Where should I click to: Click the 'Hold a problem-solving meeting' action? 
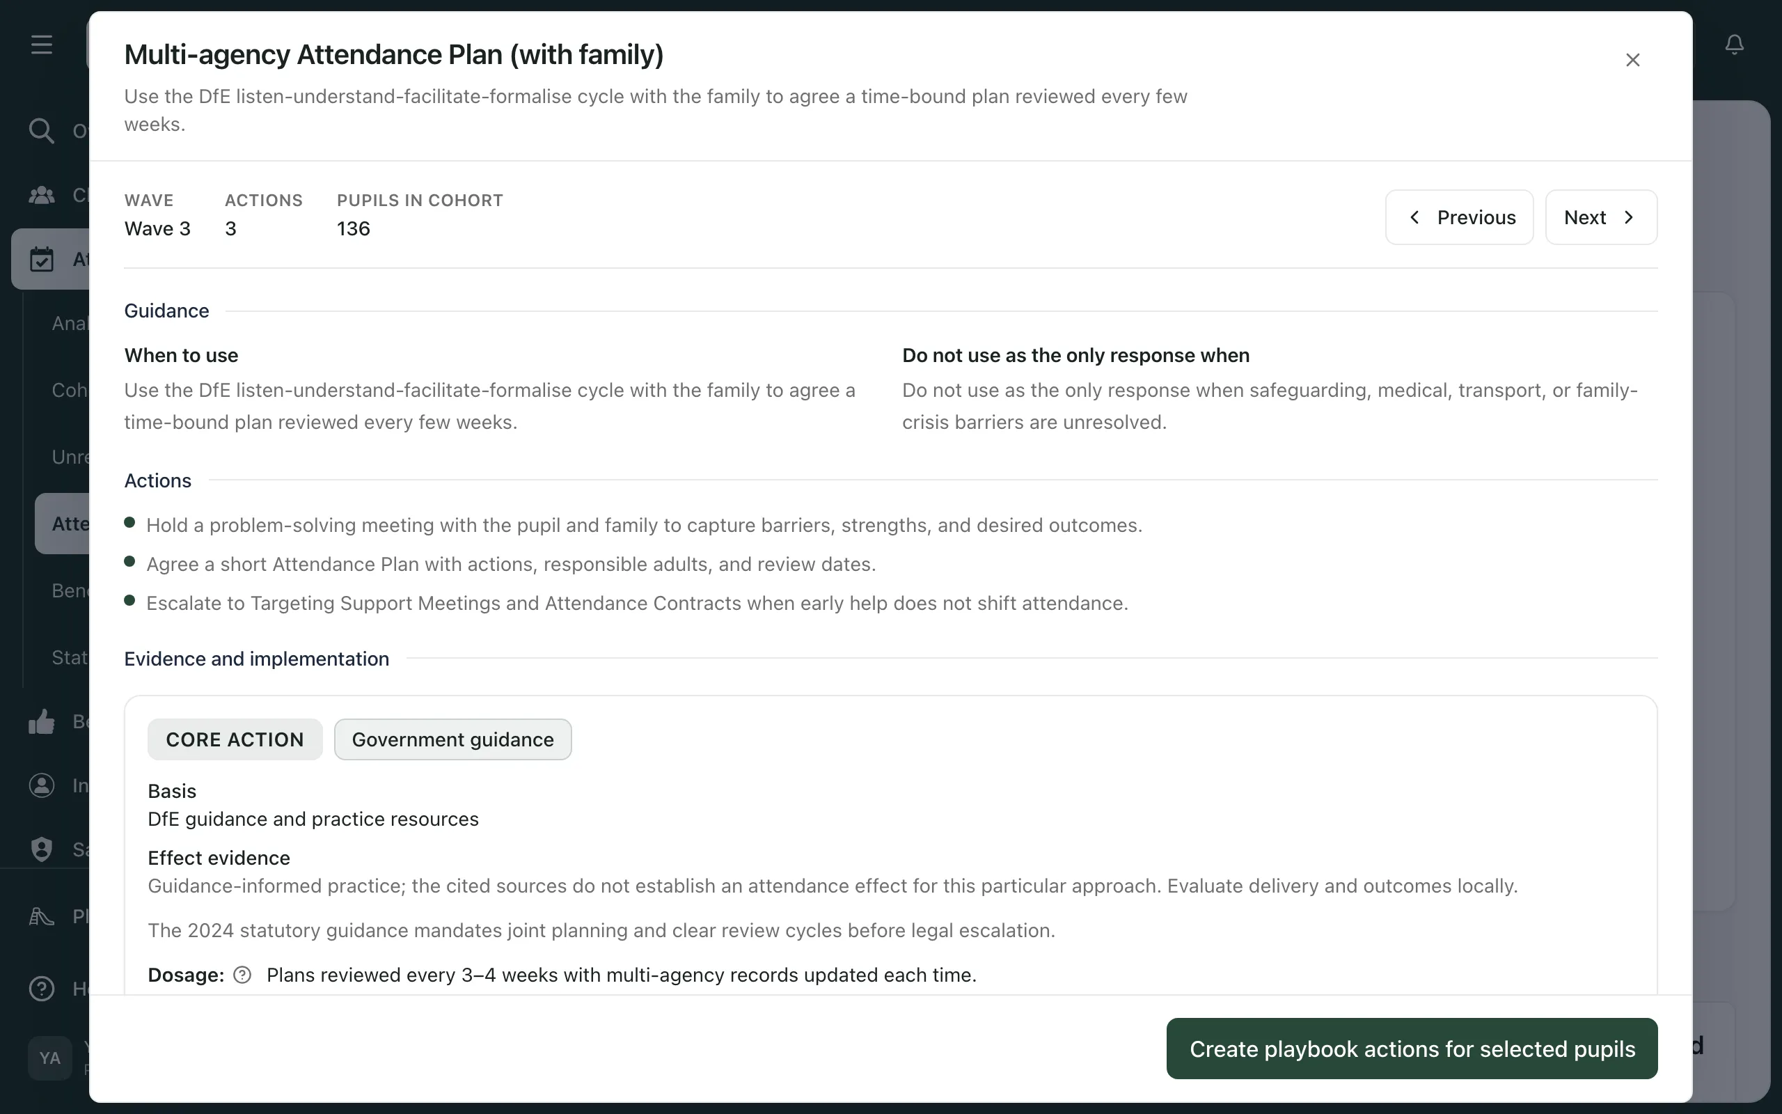tap(645, 525)
